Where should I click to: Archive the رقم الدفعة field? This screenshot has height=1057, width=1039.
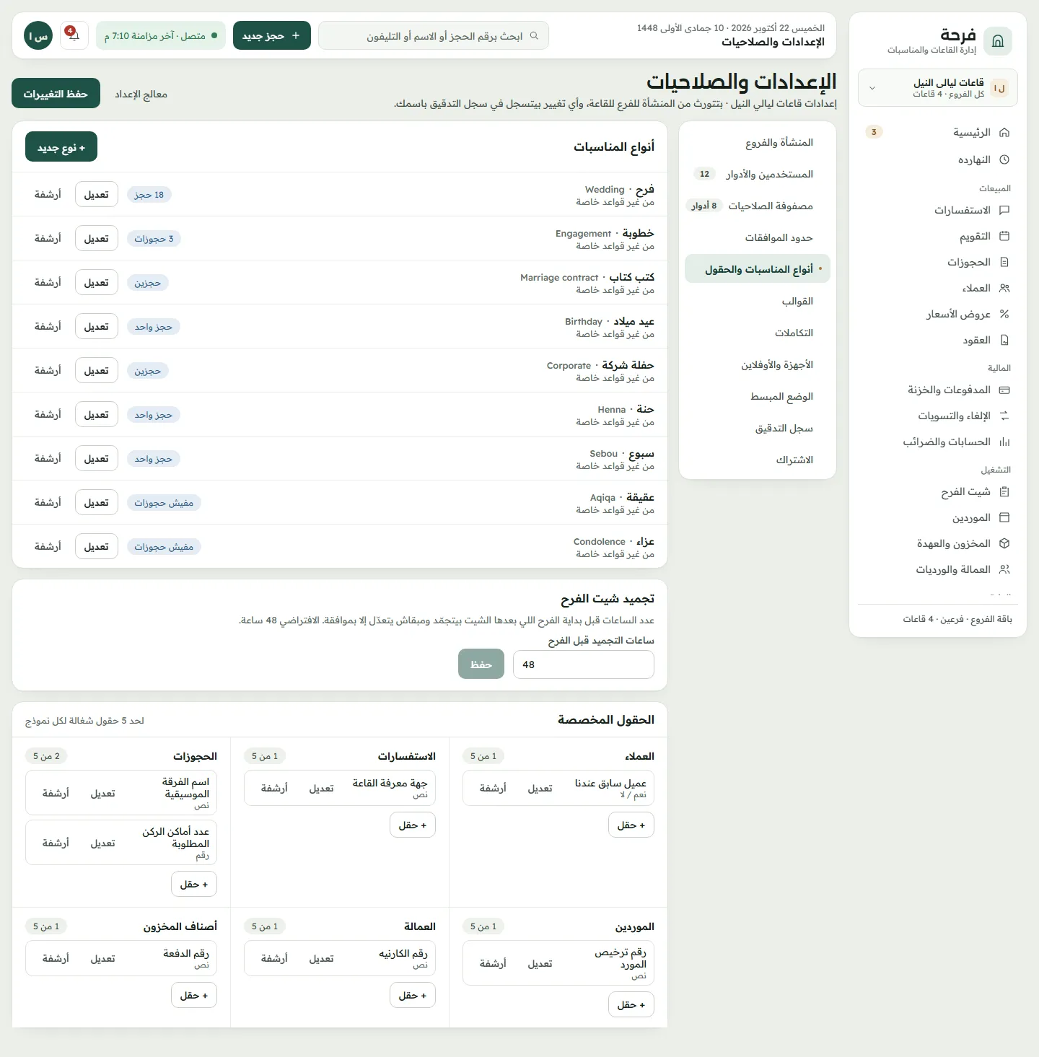point(56,958)
